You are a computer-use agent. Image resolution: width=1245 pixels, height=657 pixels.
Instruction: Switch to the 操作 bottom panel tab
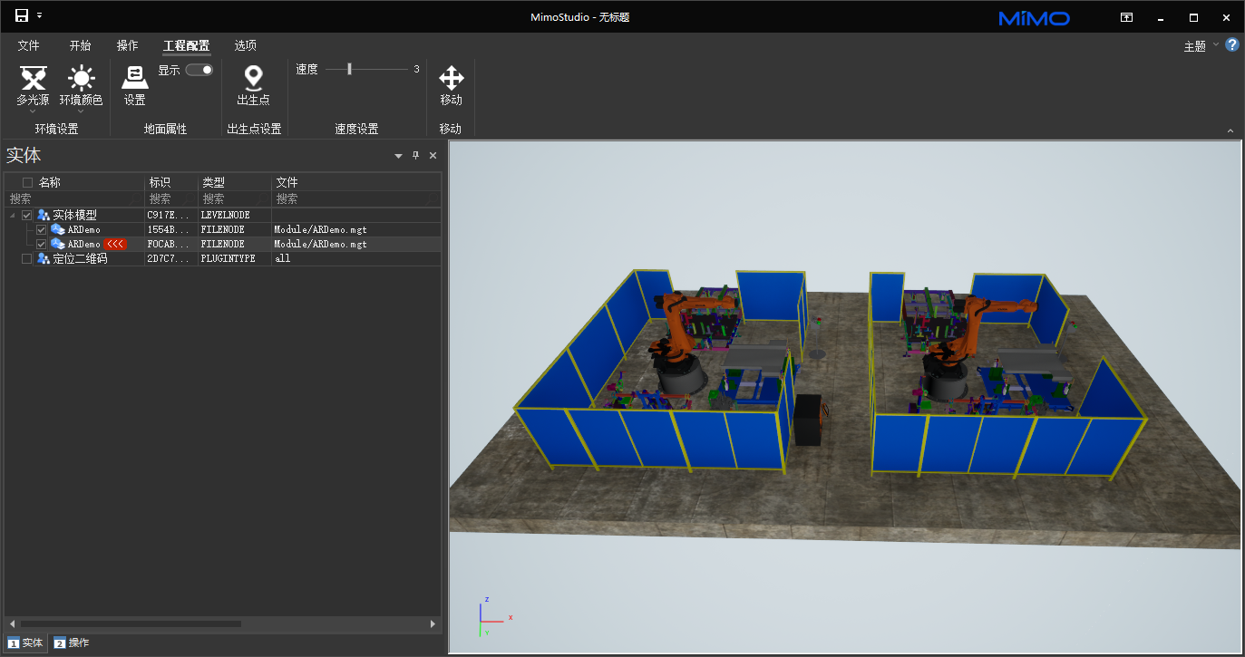(x=73, y=643)
